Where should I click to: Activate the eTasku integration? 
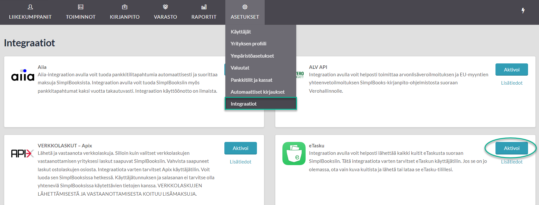[512, 148]
